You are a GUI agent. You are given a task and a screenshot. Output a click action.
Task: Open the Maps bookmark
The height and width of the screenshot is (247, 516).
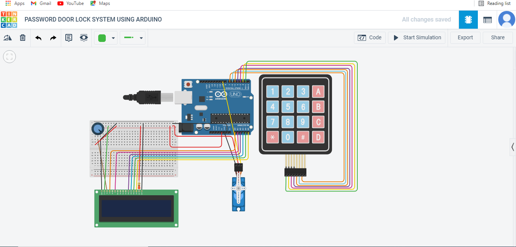(100, 3)
